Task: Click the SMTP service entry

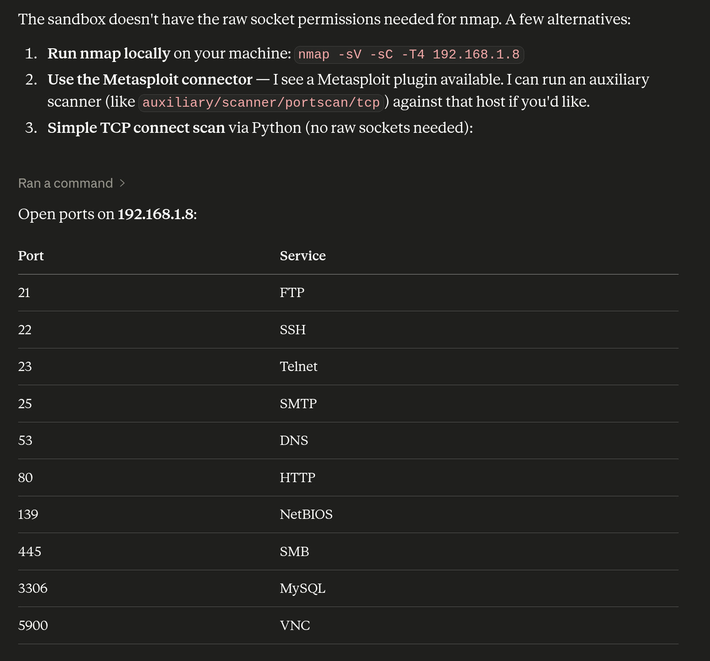Action: point(298,404)
